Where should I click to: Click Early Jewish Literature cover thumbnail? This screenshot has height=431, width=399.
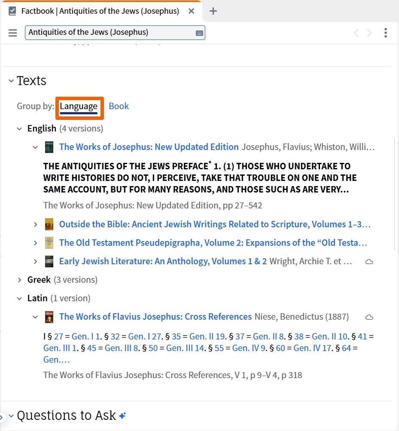pyautogui.click(x=49, y=261)
